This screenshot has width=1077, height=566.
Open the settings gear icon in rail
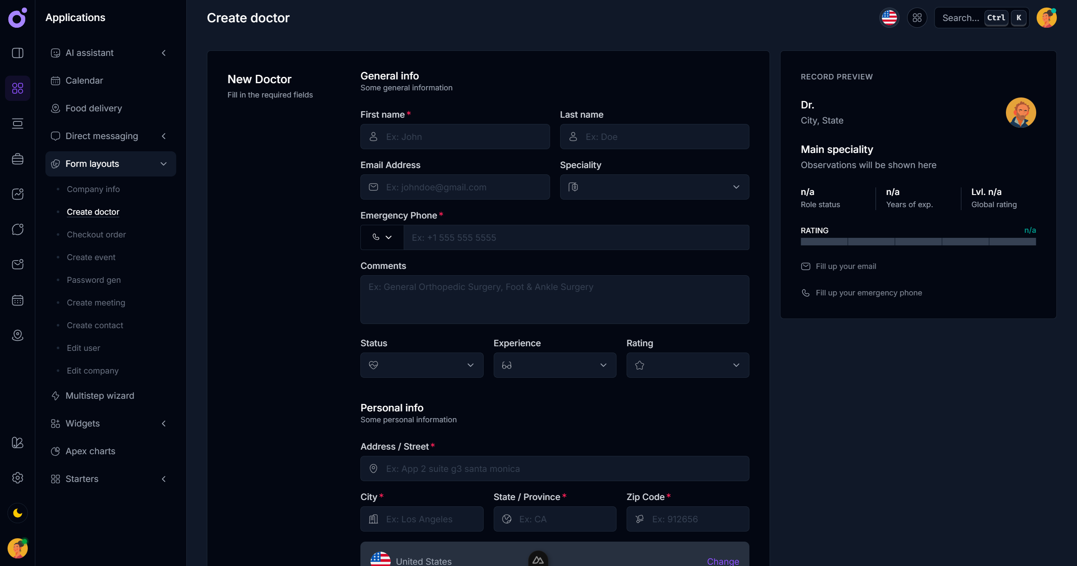(x=18, y=478)
